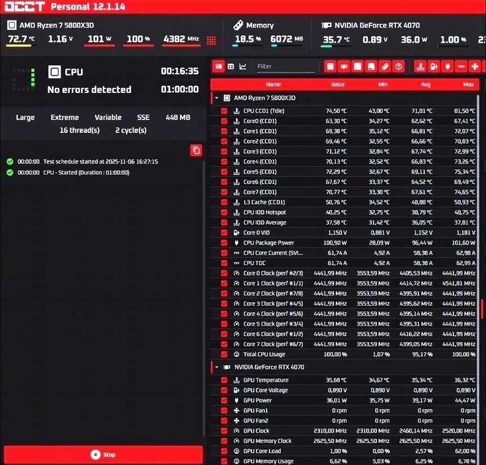
Task: Click the Variable load setting
Action: coord(108,118)
